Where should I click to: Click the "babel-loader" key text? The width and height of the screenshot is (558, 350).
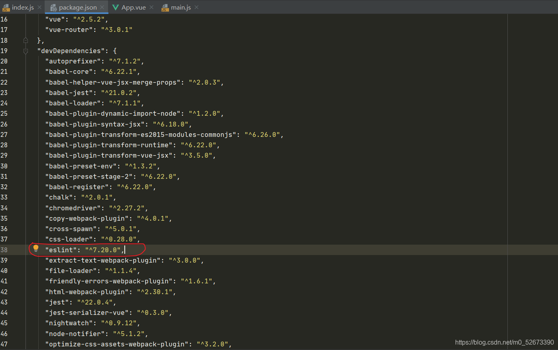click(73, 103)
